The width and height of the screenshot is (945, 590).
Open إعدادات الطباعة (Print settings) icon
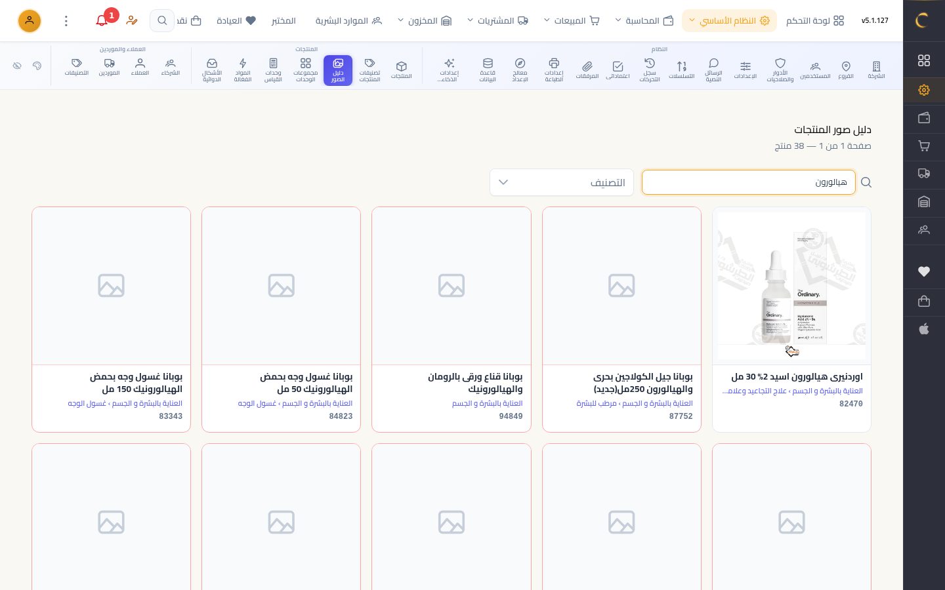click(x=554, y=70)
